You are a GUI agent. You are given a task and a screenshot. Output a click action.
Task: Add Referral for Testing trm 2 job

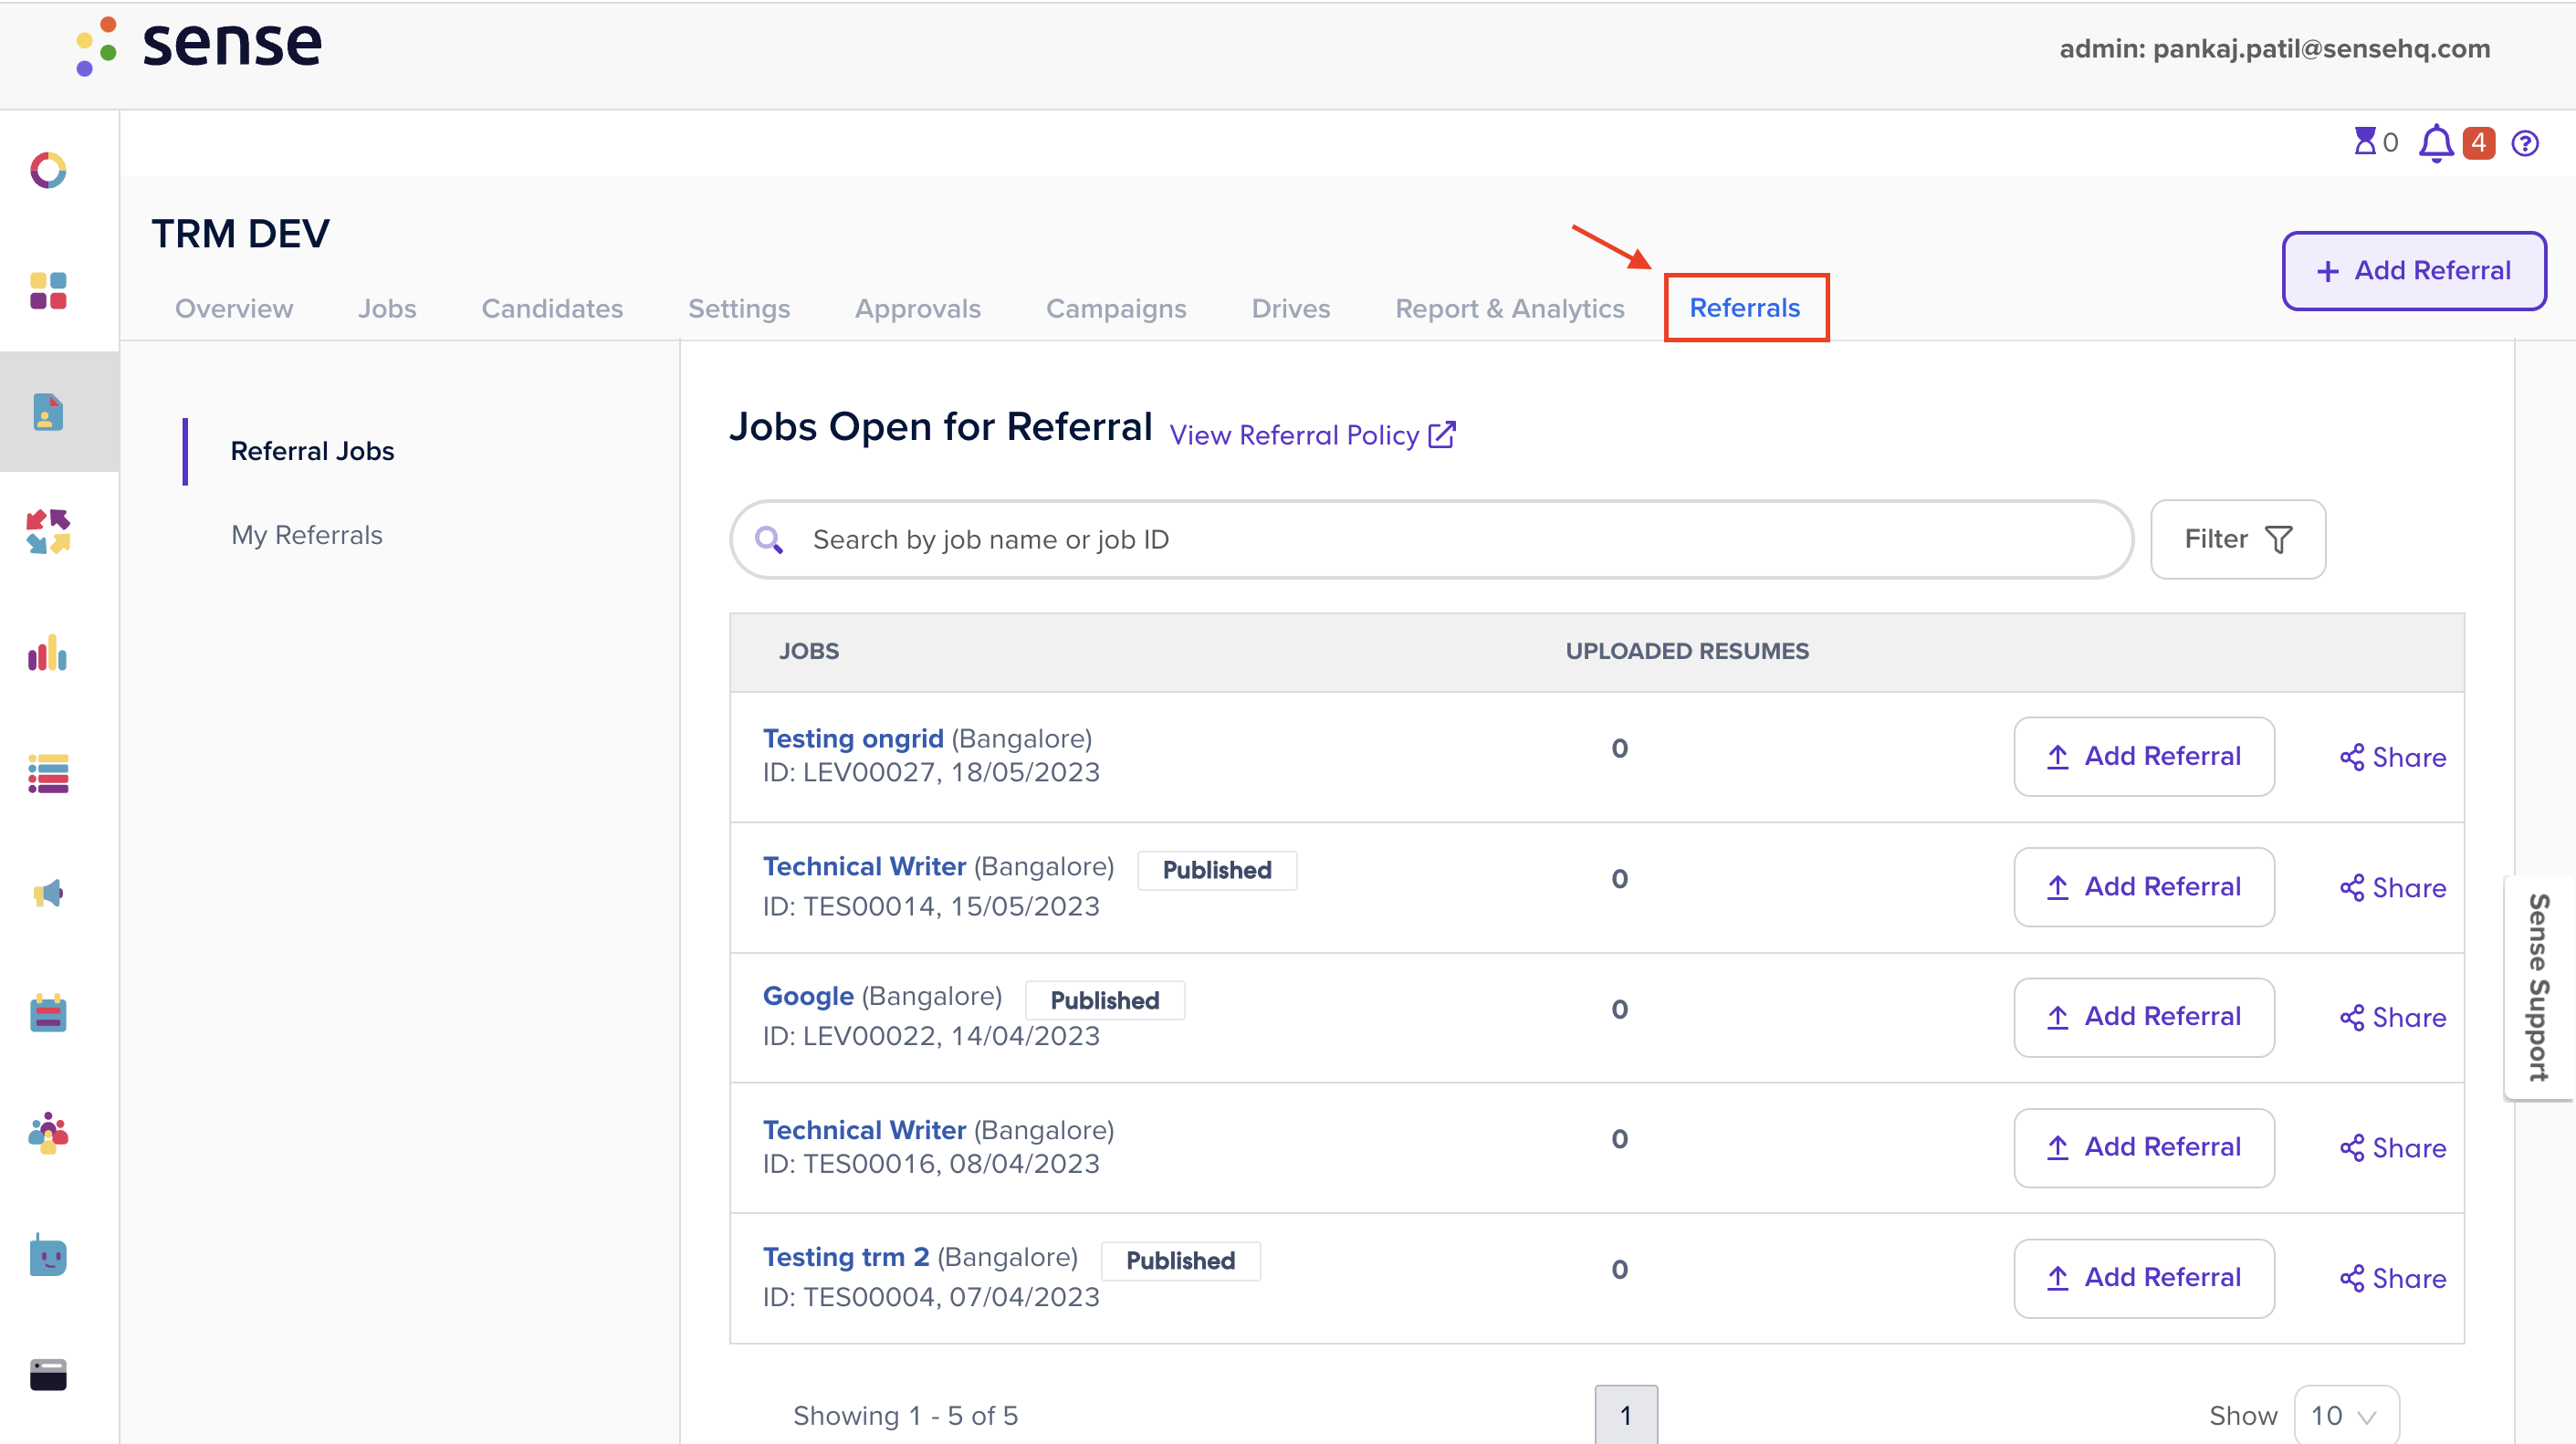tap(2144, 1278)
